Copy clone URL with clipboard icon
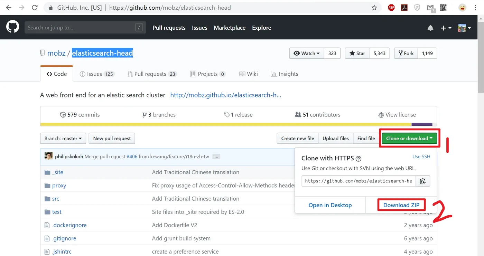Viewport: 484px width, 256px height. pos(423,181)
